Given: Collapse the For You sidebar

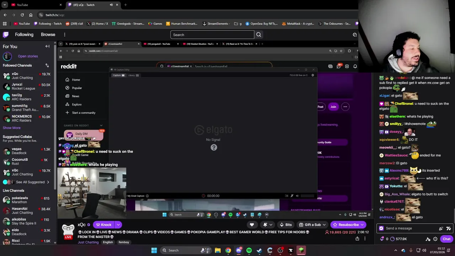Looking at the screenshot, I should click(47, 46).
